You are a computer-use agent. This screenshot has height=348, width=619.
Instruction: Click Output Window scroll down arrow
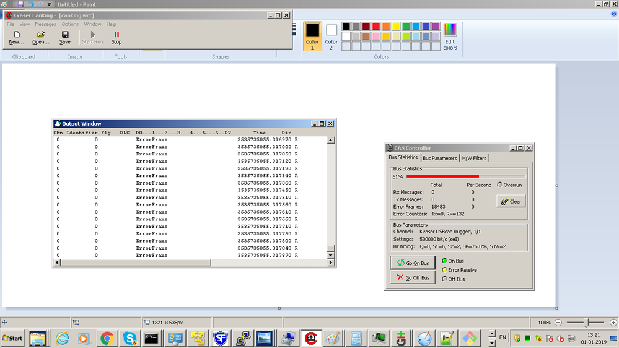coord(331,255)
